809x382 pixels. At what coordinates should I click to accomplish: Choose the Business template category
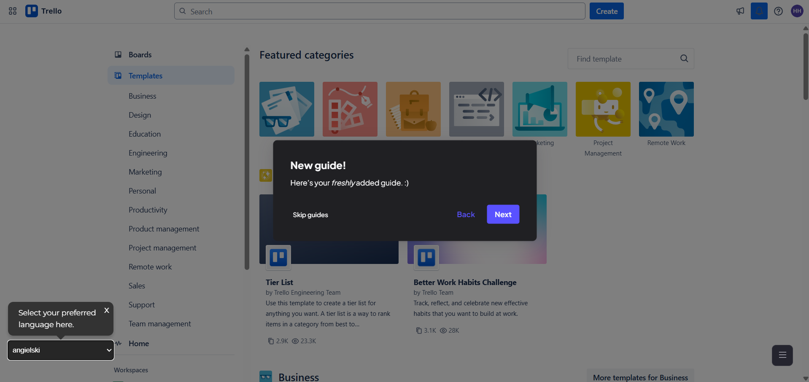143,96
